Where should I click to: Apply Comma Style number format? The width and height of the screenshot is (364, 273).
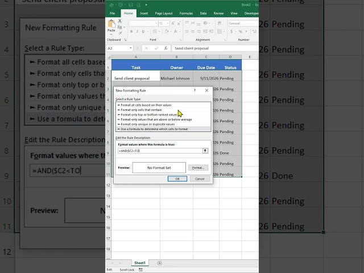pyautogui.click(x=246, y=31)
